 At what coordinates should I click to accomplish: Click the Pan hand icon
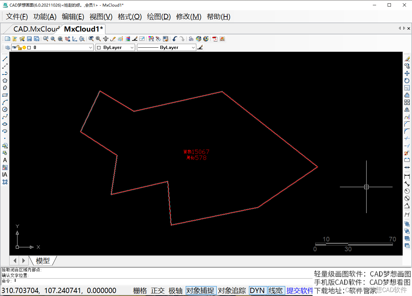68,39
